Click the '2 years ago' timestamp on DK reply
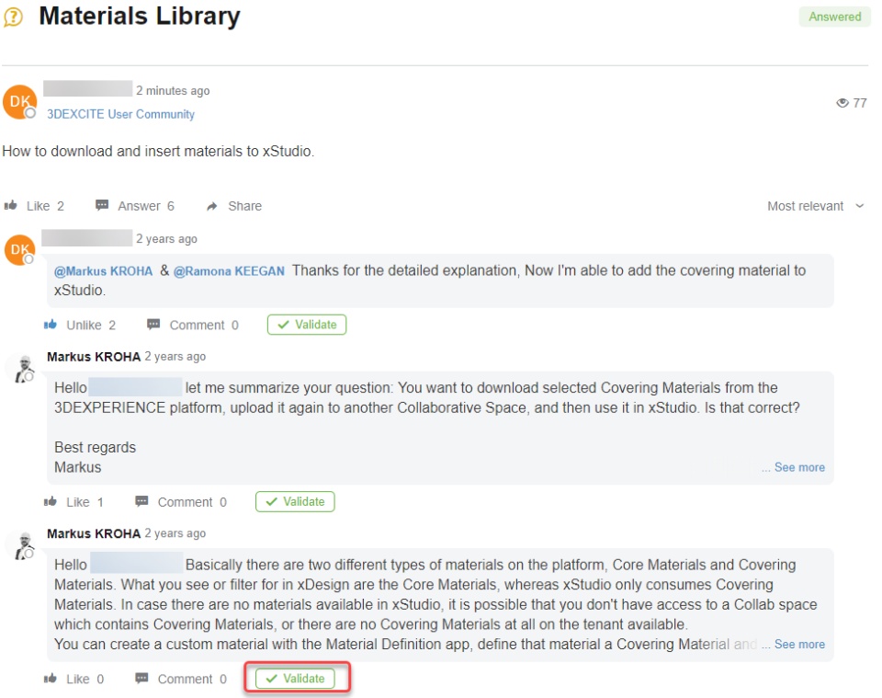Viewport: 882px width, 698px height. (166, 239)
